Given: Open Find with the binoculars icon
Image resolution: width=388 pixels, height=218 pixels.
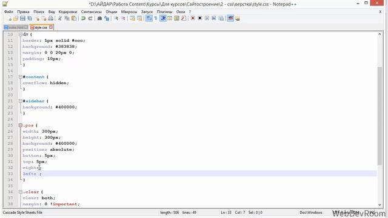Looking at the screenshot, I should [x=99, y=18].
